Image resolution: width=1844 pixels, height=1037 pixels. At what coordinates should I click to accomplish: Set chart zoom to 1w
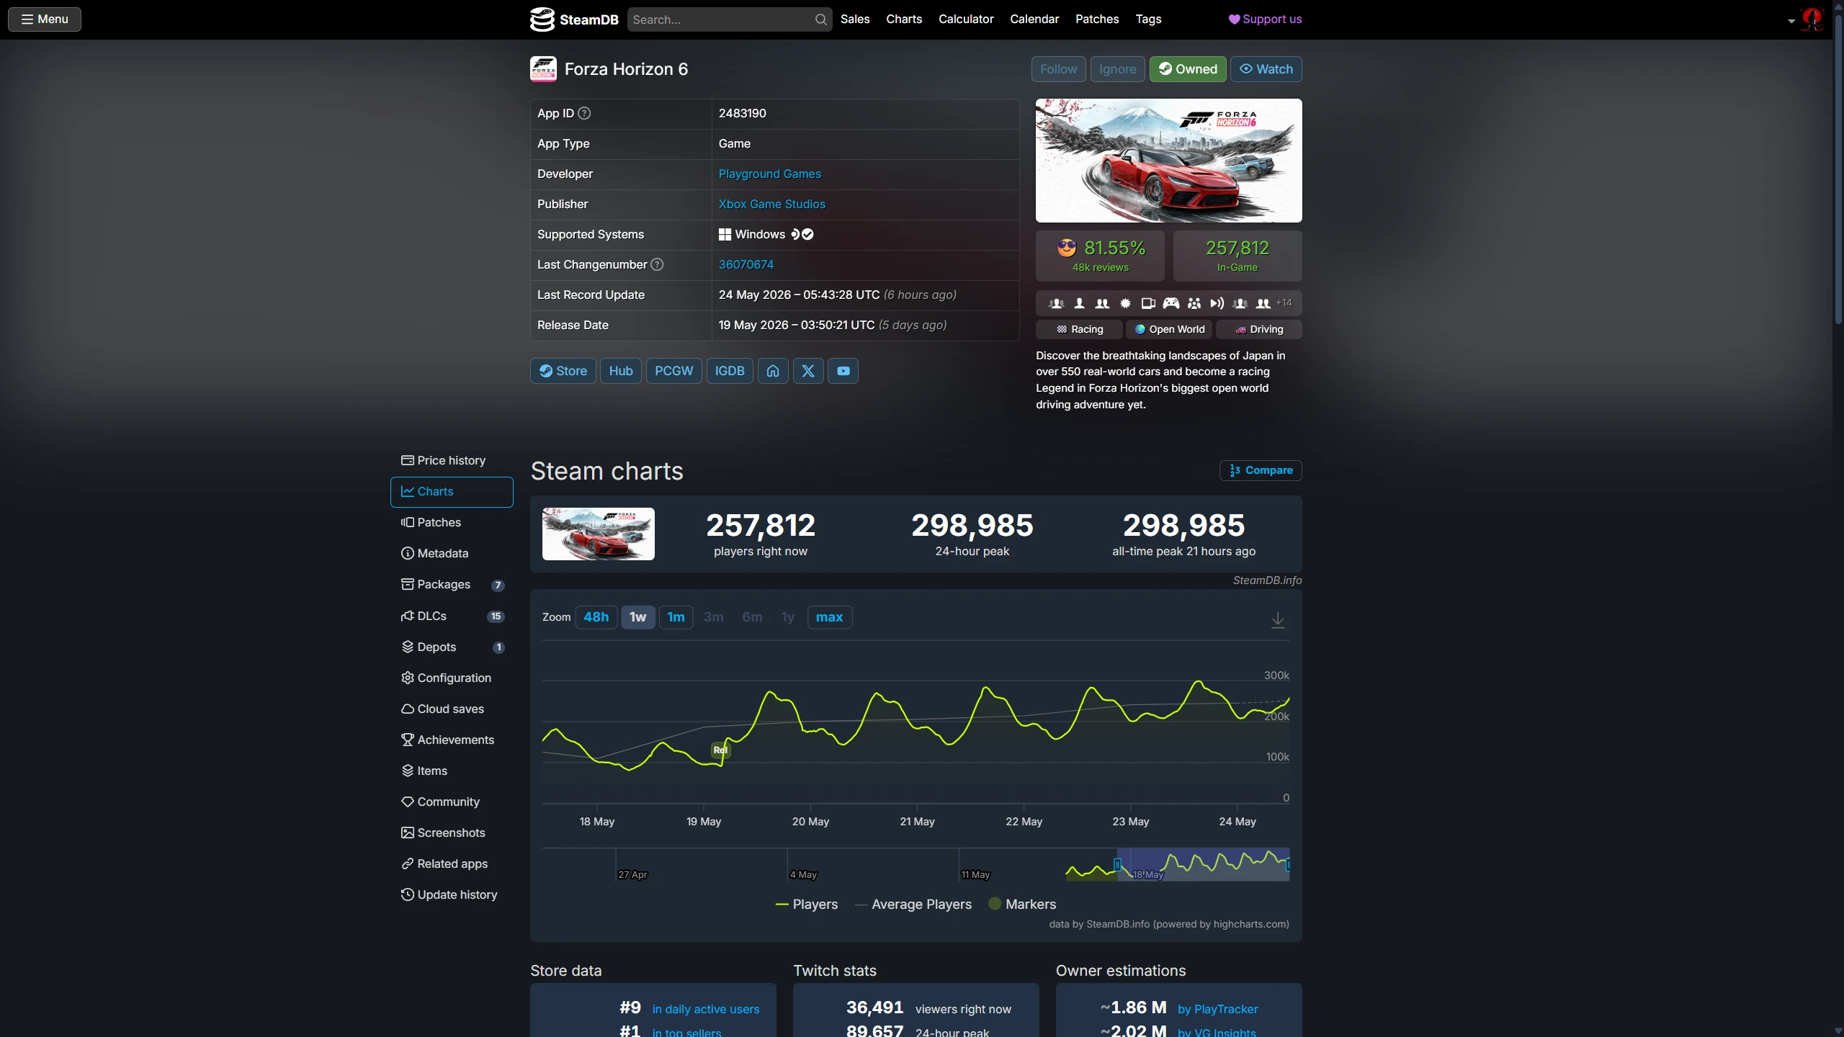[638, 617]
